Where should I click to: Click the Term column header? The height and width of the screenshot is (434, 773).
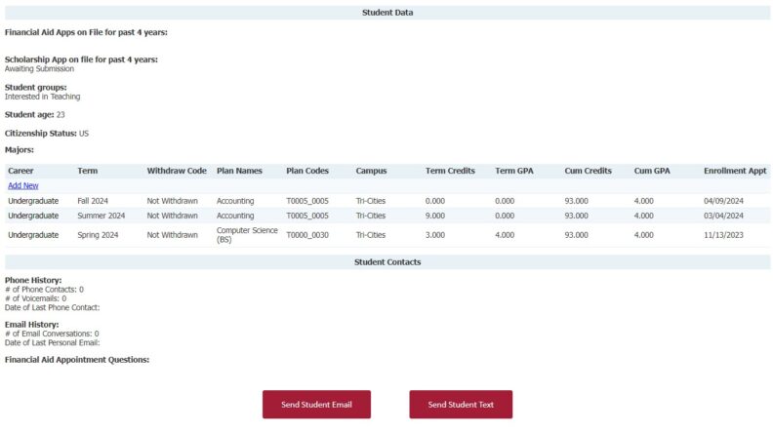(x=88, y=171)
